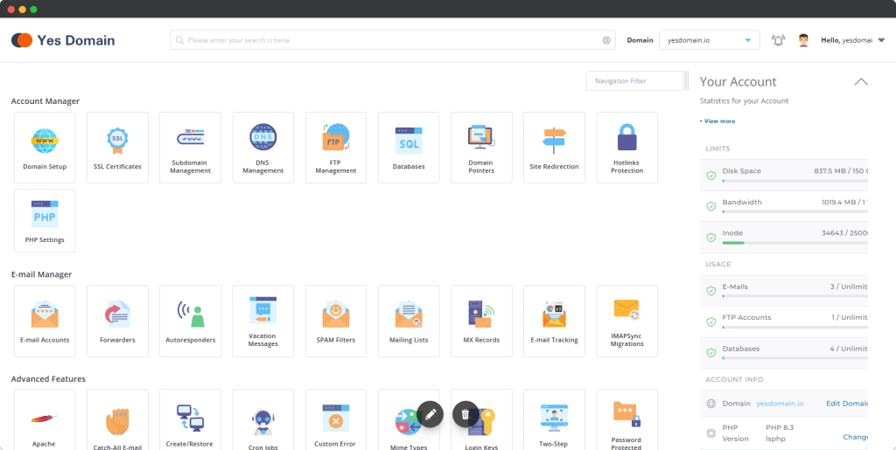Click the Databases usage row
This screenshot has height=450, width=896.
784,352
